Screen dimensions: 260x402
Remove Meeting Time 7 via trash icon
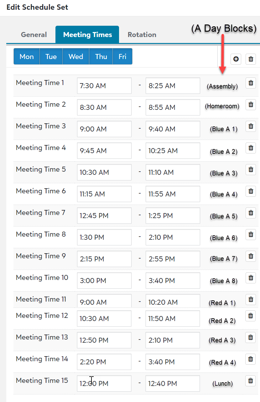(x=251, y=213)
